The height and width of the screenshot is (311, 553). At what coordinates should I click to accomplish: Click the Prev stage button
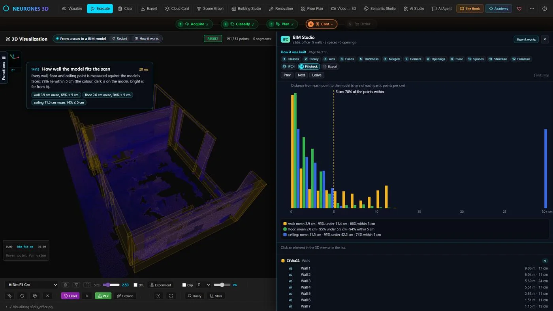[x=287, y=75]
